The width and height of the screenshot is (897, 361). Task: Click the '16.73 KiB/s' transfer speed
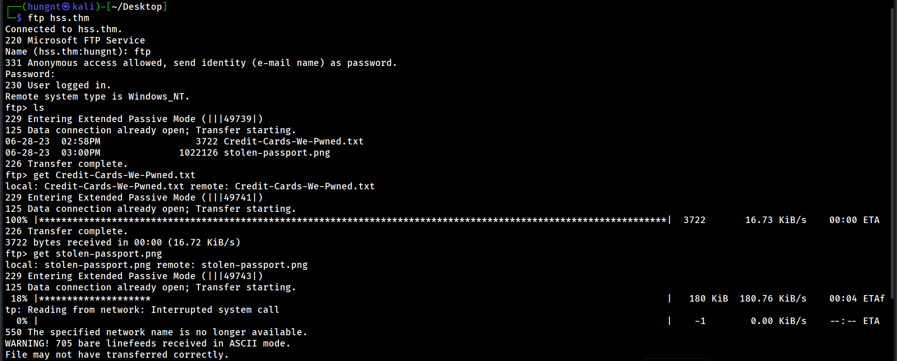[776, 220]
